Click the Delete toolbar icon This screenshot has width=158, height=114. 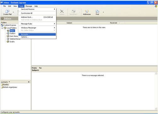pyautogui.click(x=62, y=12)
